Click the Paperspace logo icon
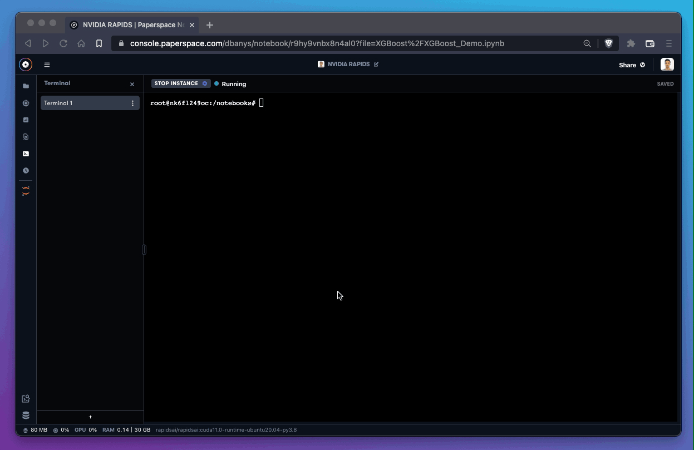Screen dimensions: 694x450 26,65
